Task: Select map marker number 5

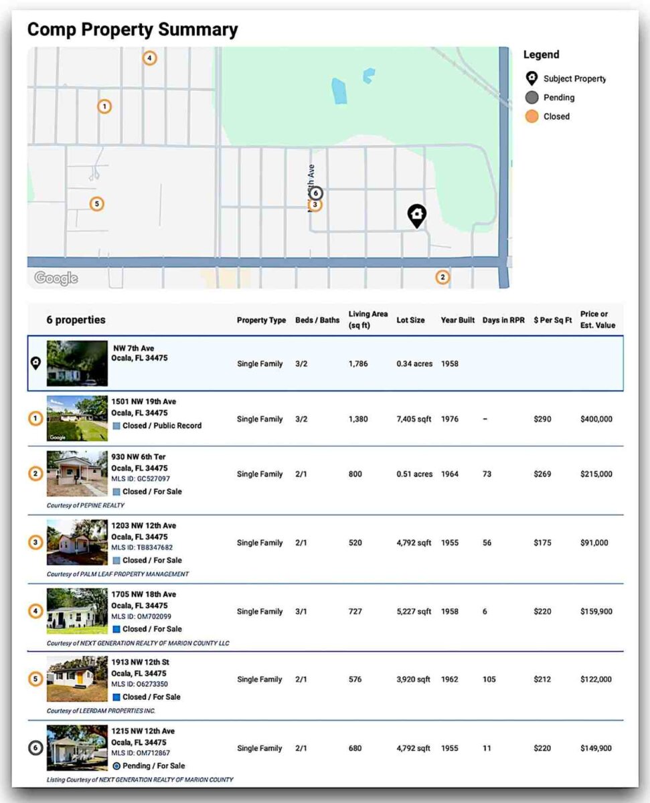Action: [96, 203]
